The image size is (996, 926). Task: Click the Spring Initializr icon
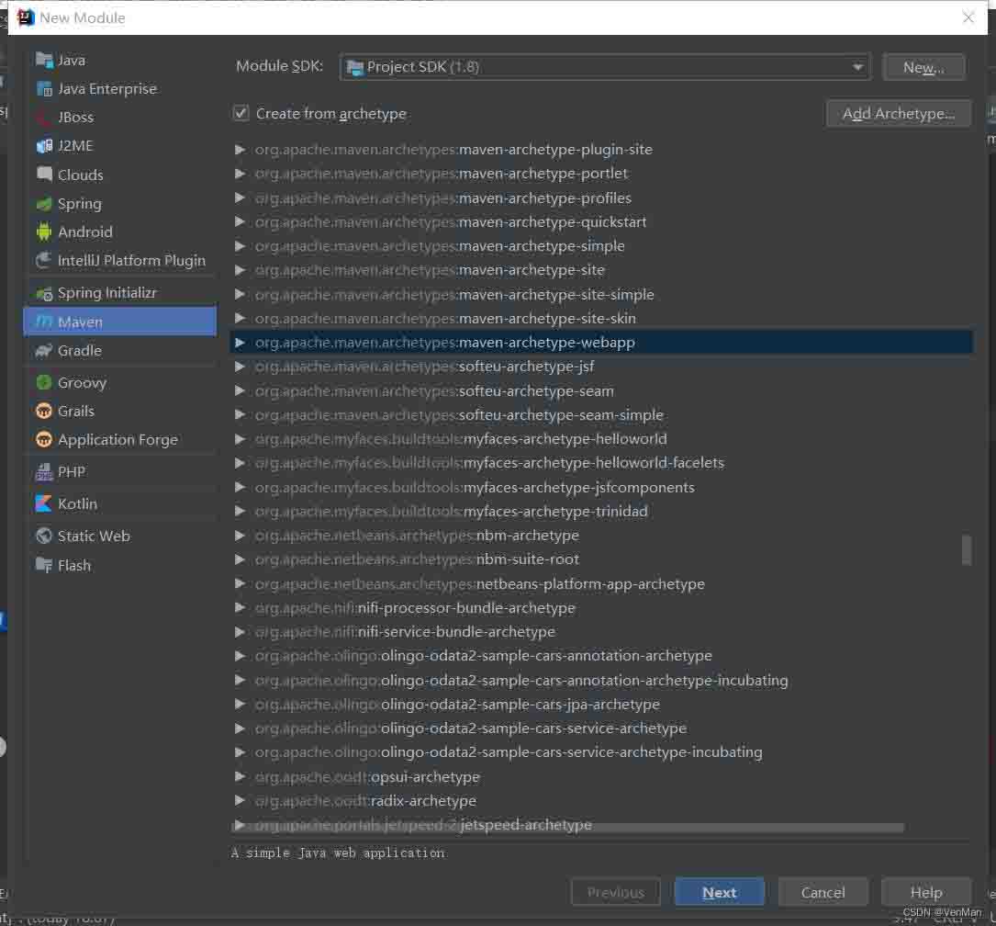pos(44,293)
